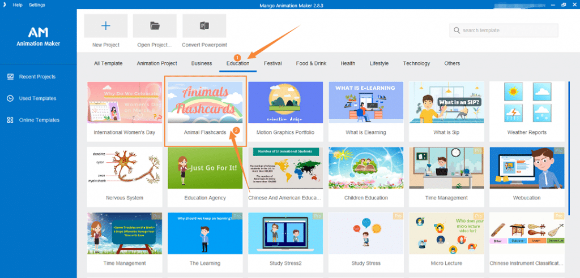Open the Settings menu

pyautogui.click(x=37, y=5)
